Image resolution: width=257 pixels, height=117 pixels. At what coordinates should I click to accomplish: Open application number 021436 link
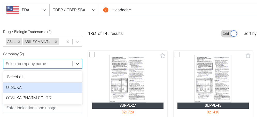(x=213, y=112)
